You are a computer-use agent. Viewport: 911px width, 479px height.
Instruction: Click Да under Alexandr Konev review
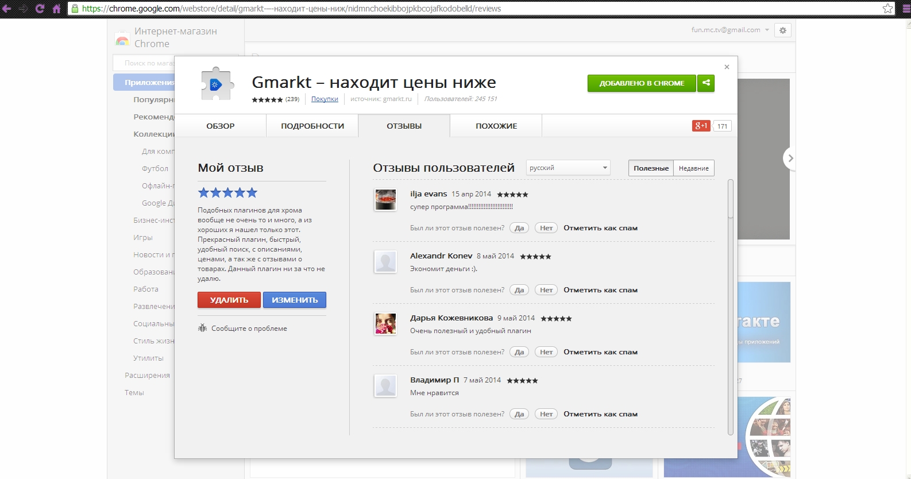[x=519, y=290]
